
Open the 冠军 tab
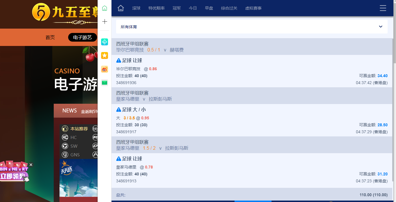(x=177, y=8)
